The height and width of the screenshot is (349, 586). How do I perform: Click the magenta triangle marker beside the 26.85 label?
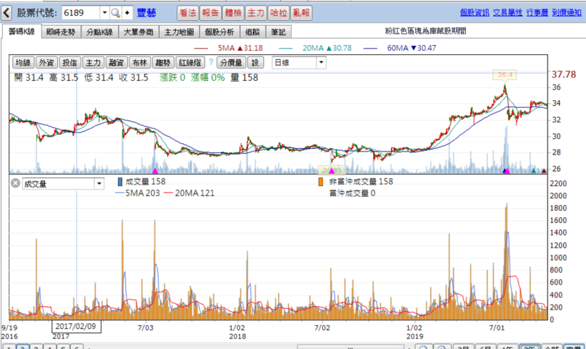[332, 171]
